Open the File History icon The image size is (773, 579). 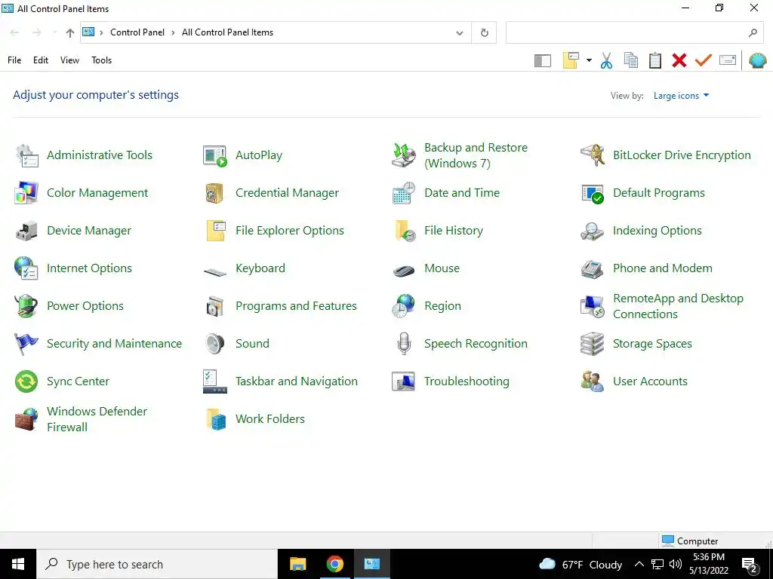(404, 231)
